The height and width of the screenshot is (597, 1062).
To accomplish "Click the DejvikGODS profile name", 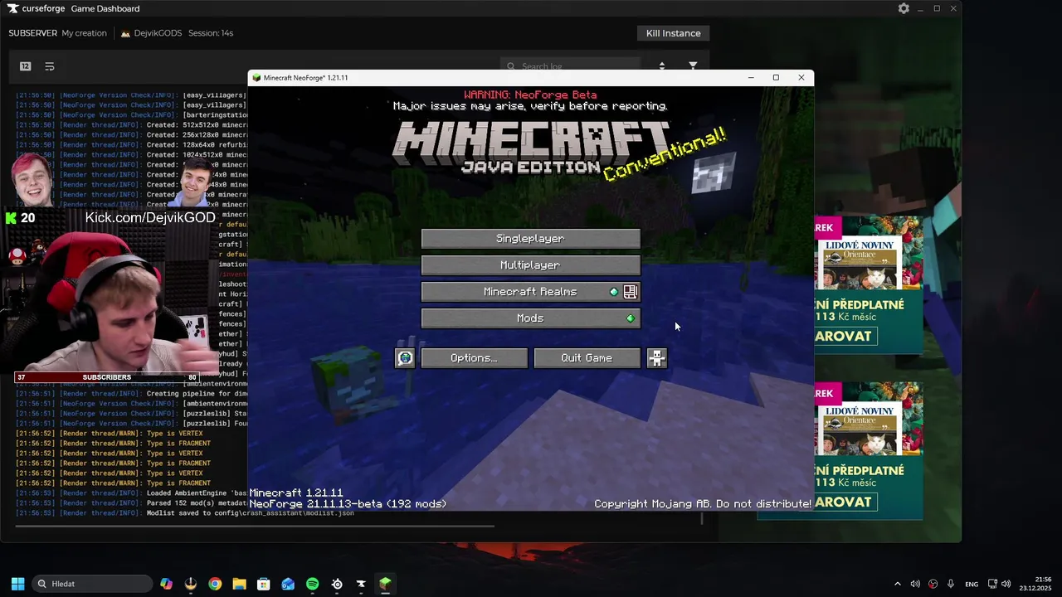I will pyautogui.click(x=158, y=33).
